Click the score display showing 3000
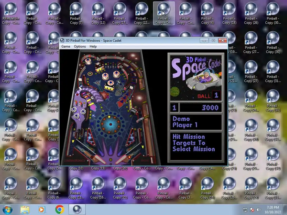Image resolution: width=287 pixels, height=215 pixels. (201, 107)
